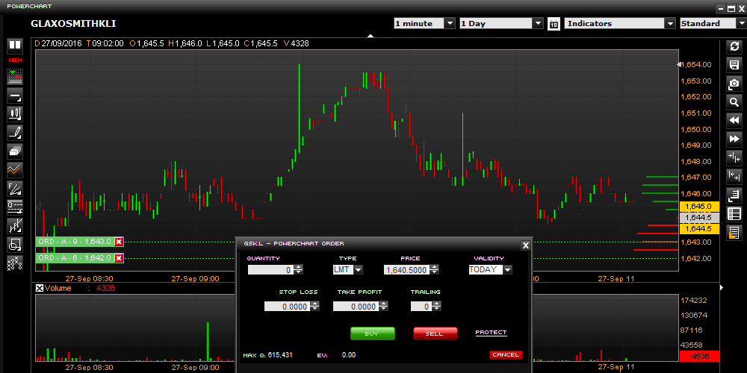
Task: Take a chart snapshot with camera icon
Action: [x=734, y=84]
